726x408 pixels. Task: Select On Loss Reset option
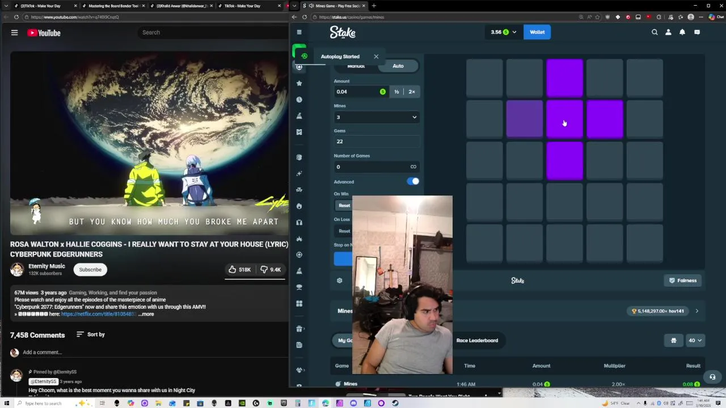coord(344,231)
